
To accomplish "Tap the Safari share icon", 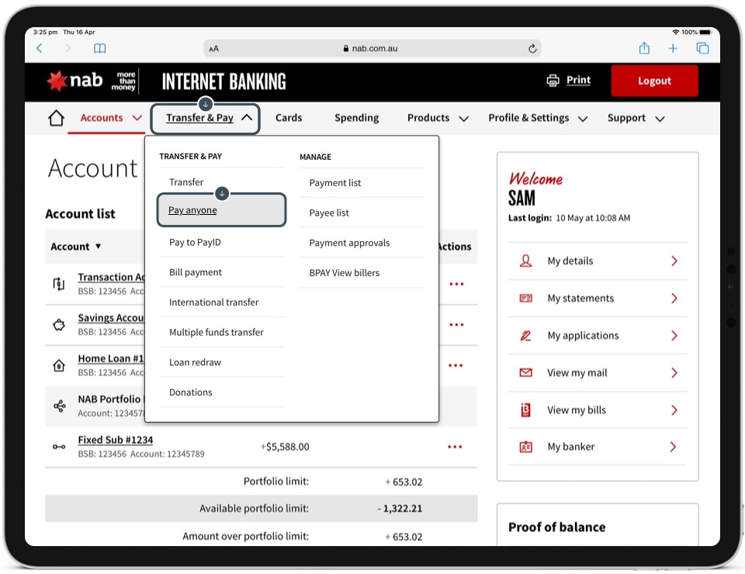I will click(644, 48).
